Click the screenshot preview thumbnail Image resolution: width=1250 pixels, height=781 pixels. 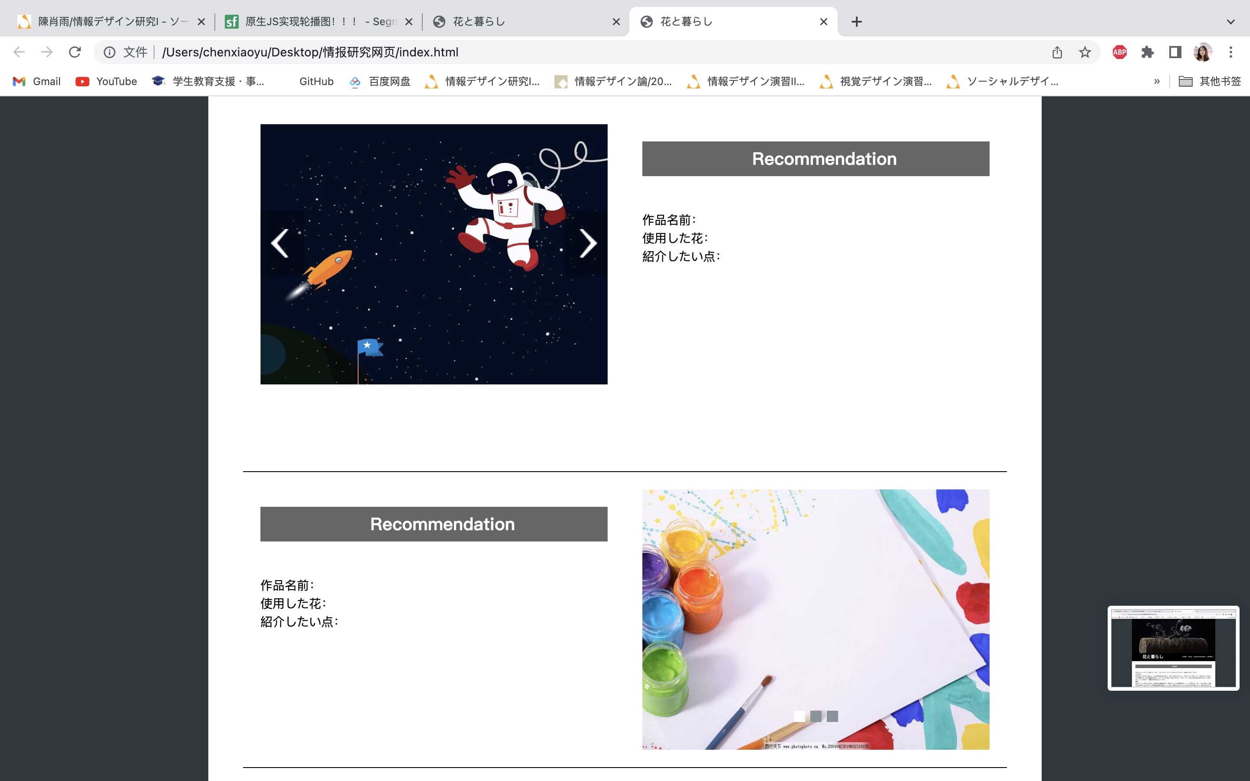pyautogui.click(x=1173, y=648)
